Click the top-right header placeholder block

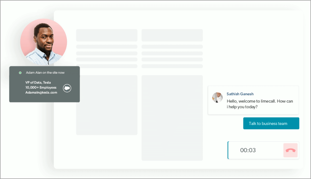(172, 35)
